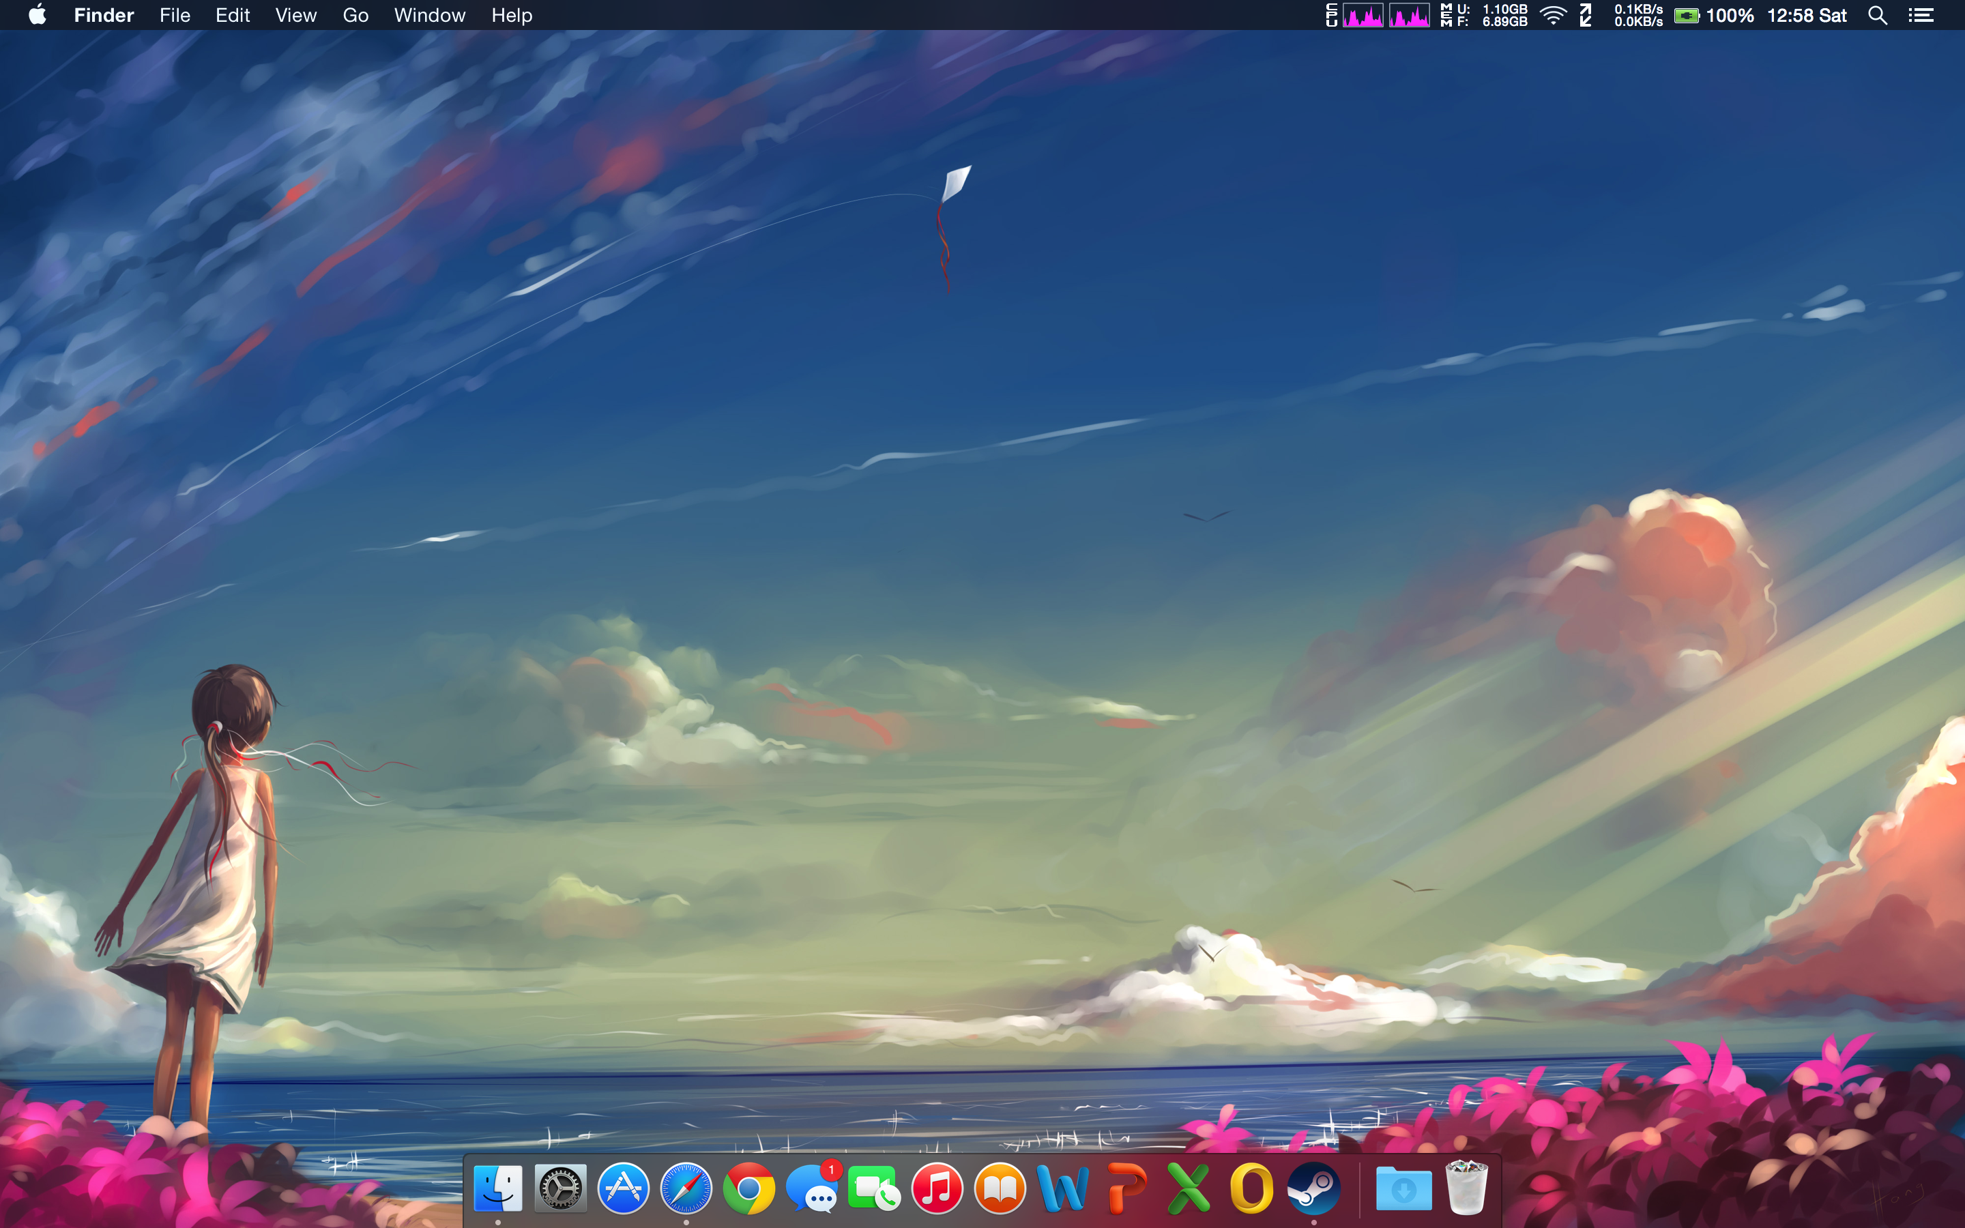Open the Go menu
Viewport: 1965px width, 1228px height.
click(355, 16)
